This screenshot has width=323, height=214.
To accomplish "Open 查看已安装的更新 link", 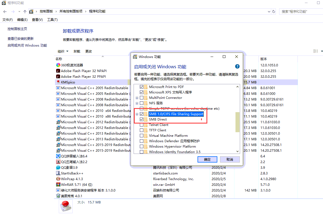I will click(x=21, y=39).
